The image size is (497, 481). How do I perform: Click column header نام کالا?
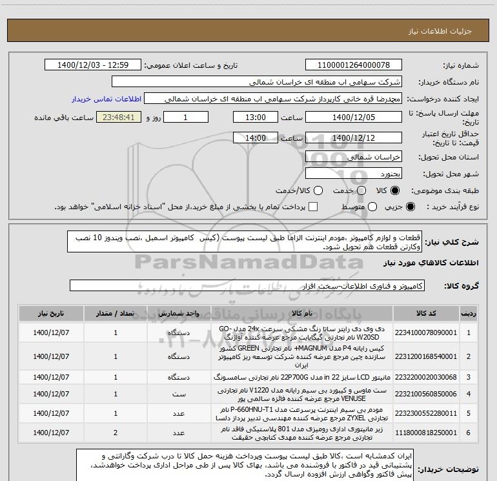pyautogui.click(x=302, y=314)
